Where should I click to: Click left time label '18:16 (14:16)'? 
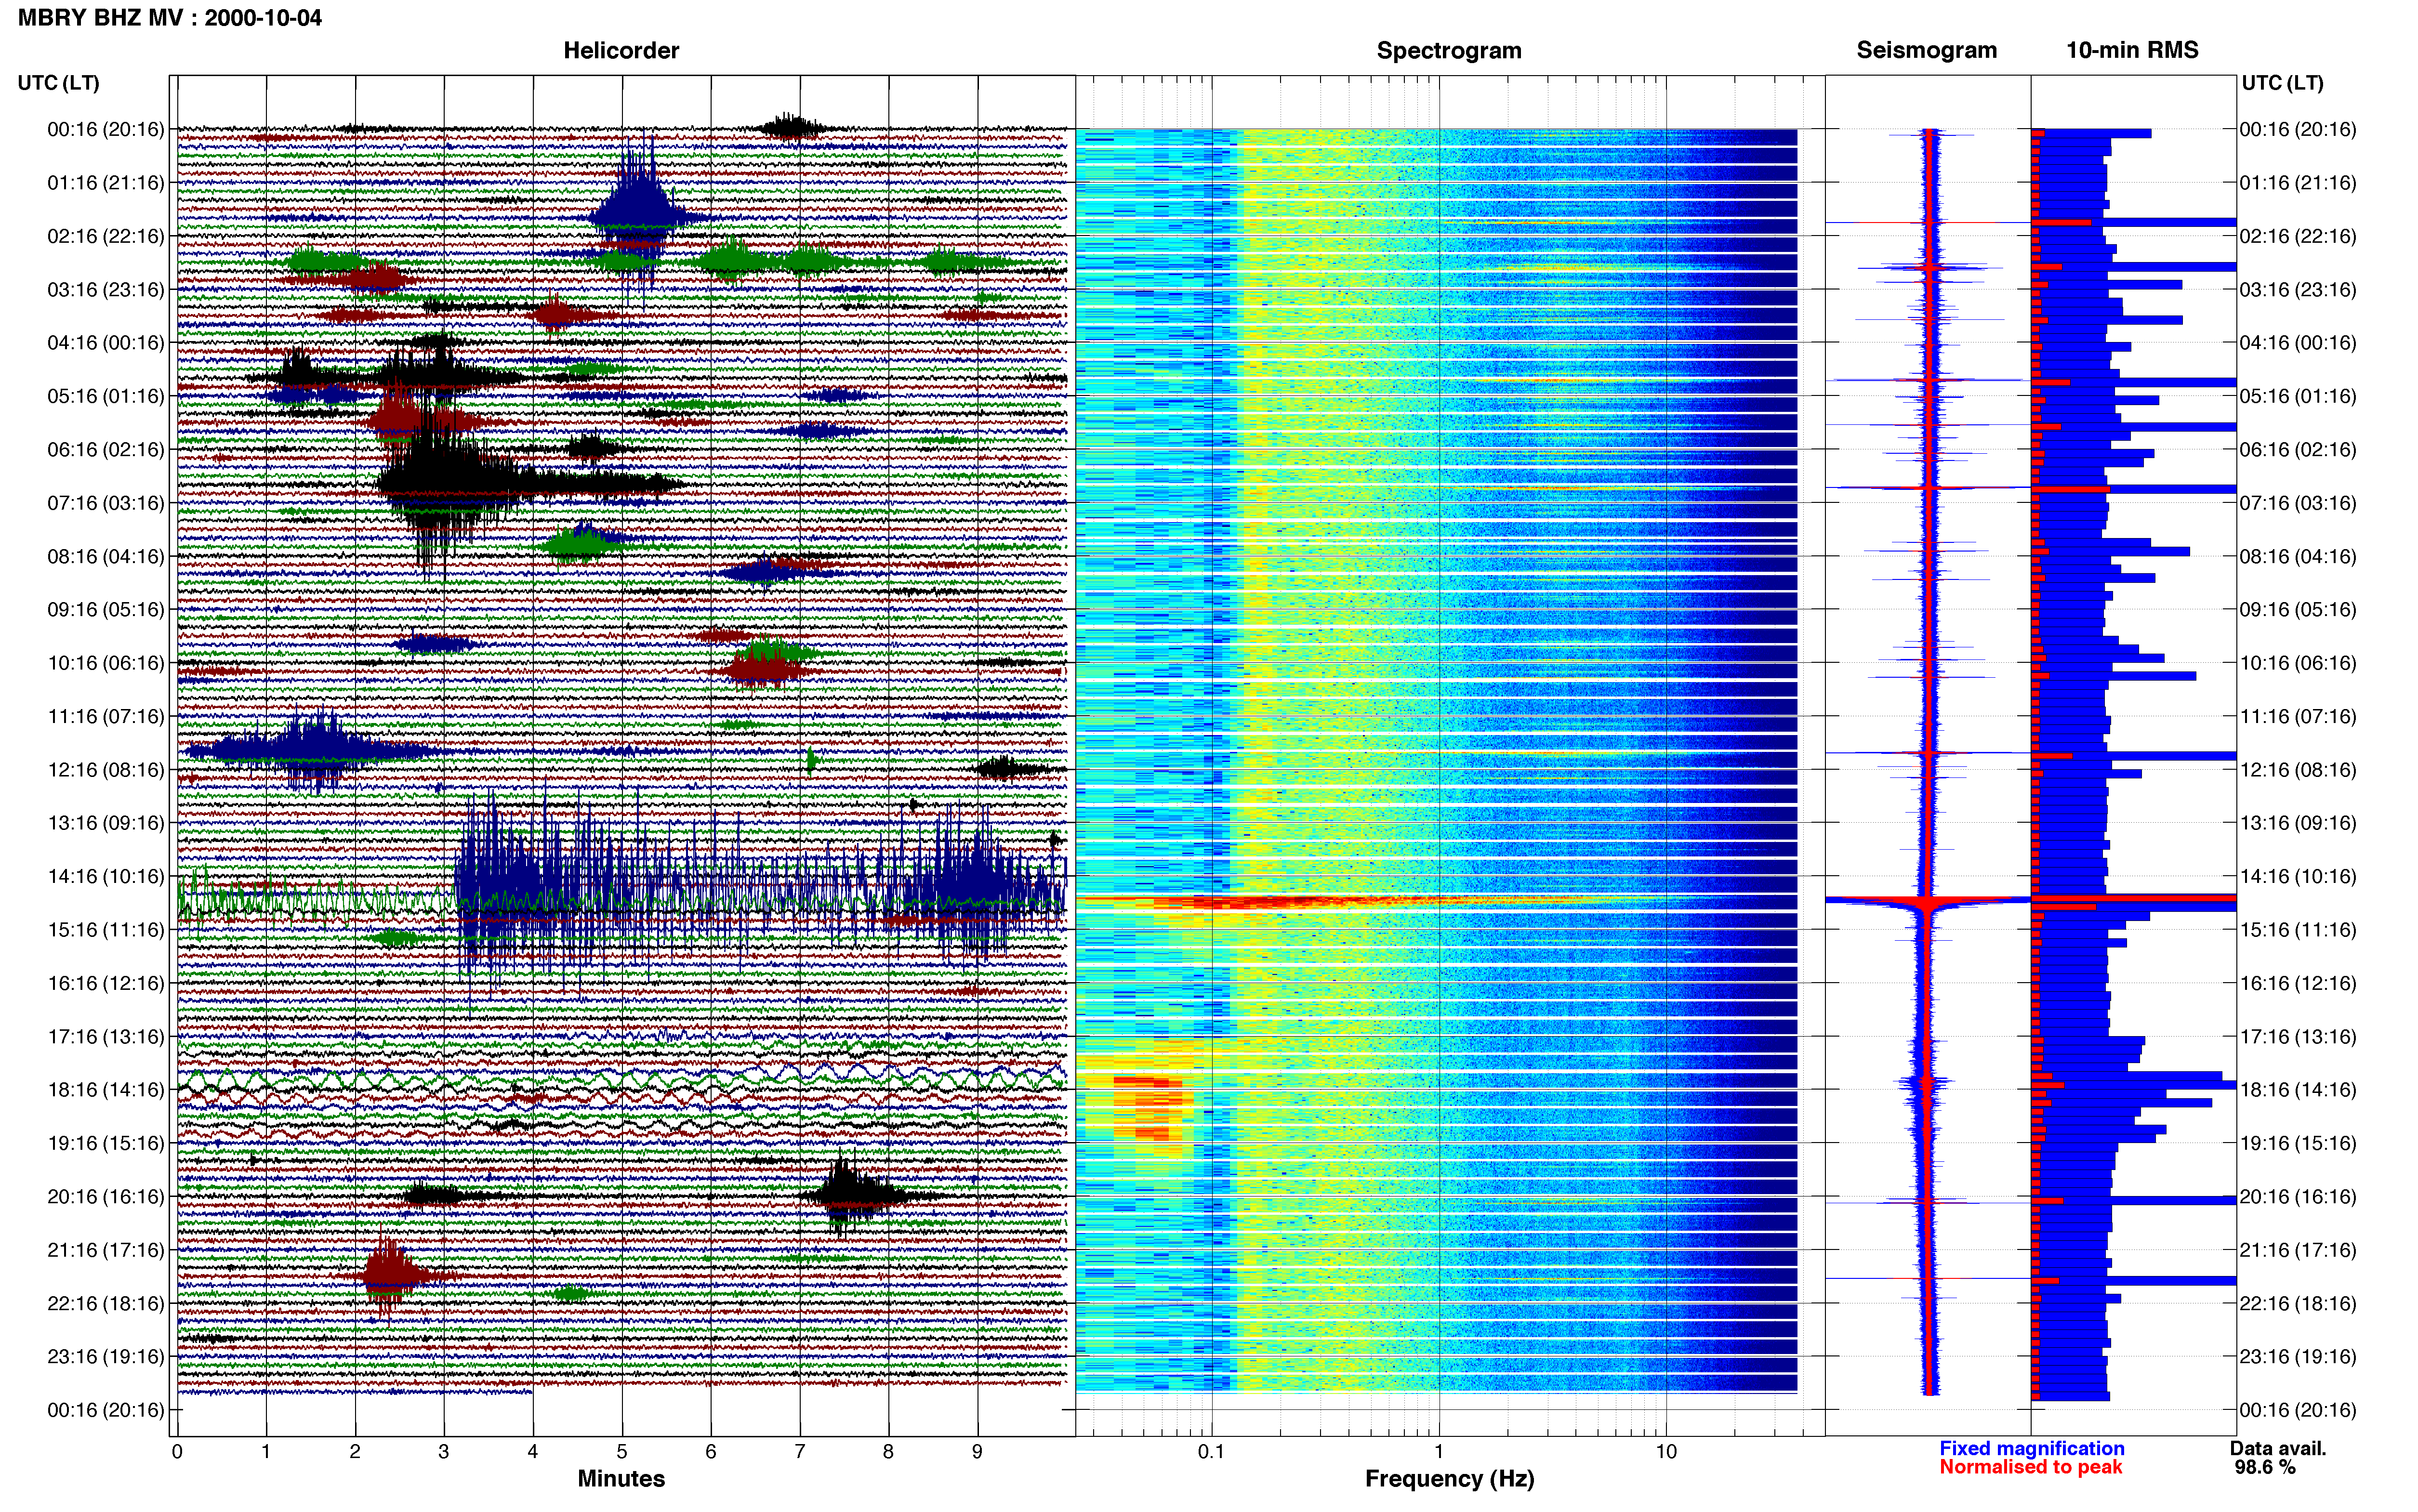[106, 1090]
